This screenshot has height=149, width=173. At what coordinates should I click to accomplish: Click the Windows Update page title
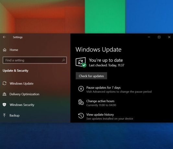98,50
